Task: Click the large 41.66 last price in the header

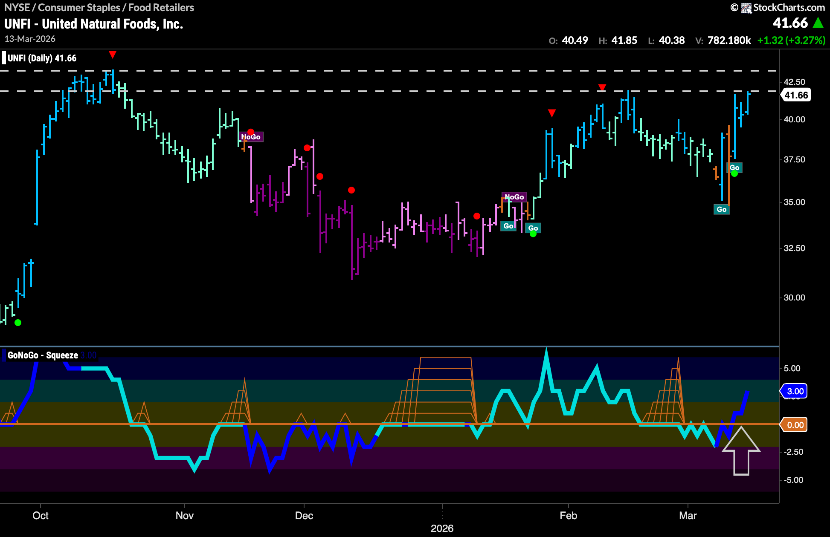Action: pos(790,23)
